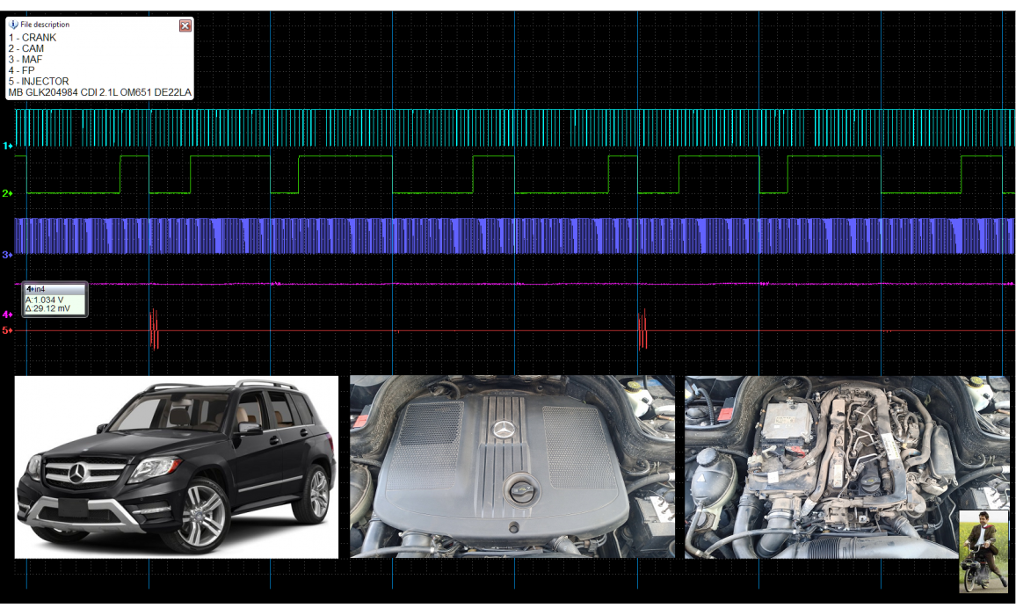
Task: Select channel 1 crank zero-level marker
Action: tap(7, 146)
